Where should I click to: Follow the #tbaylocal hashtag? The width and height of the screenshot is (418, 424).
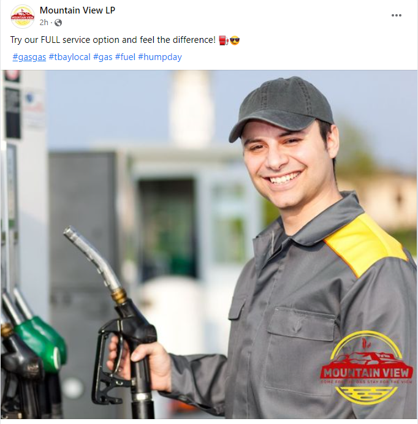click(x=69, y=57)
